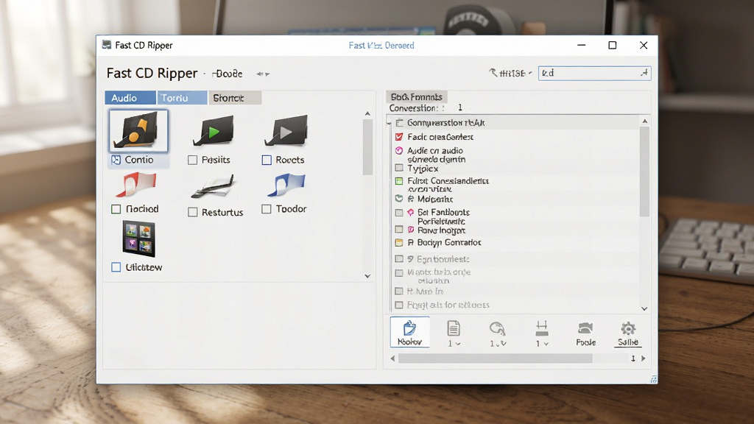Click the Foode camera icon
This screenshot has height=424, width=754.
(x=585, y=329)
